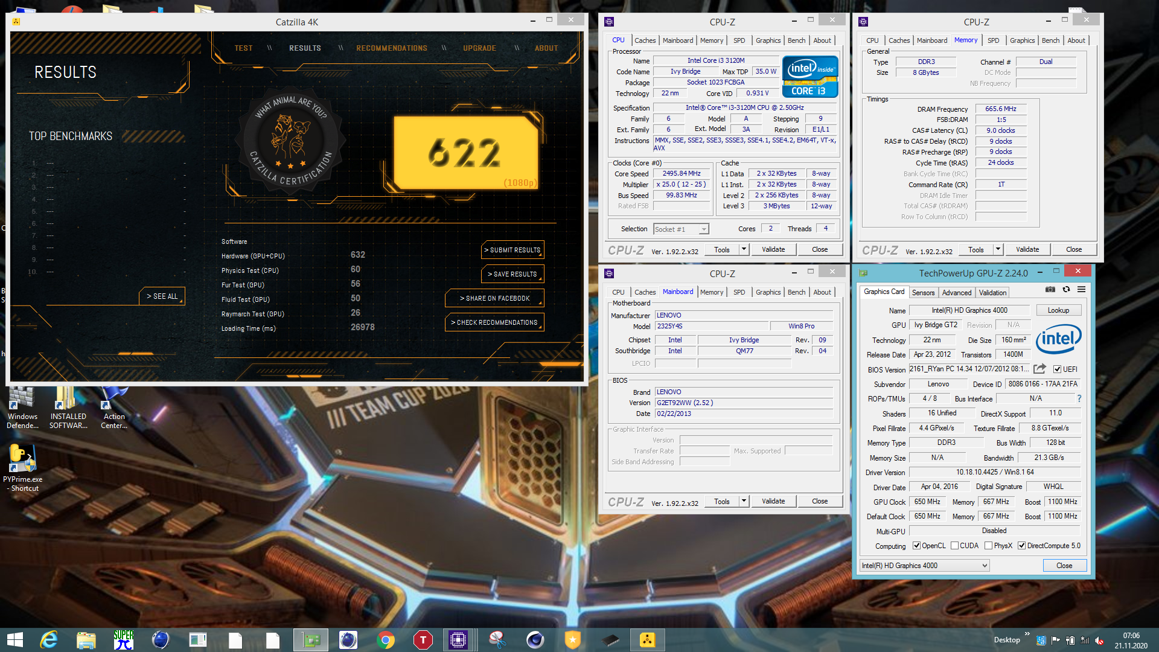Screen dimensions: 1159x652
Task: Switch to CPU-Z via purple chip taskbar icon
Action: coord(458,640)
